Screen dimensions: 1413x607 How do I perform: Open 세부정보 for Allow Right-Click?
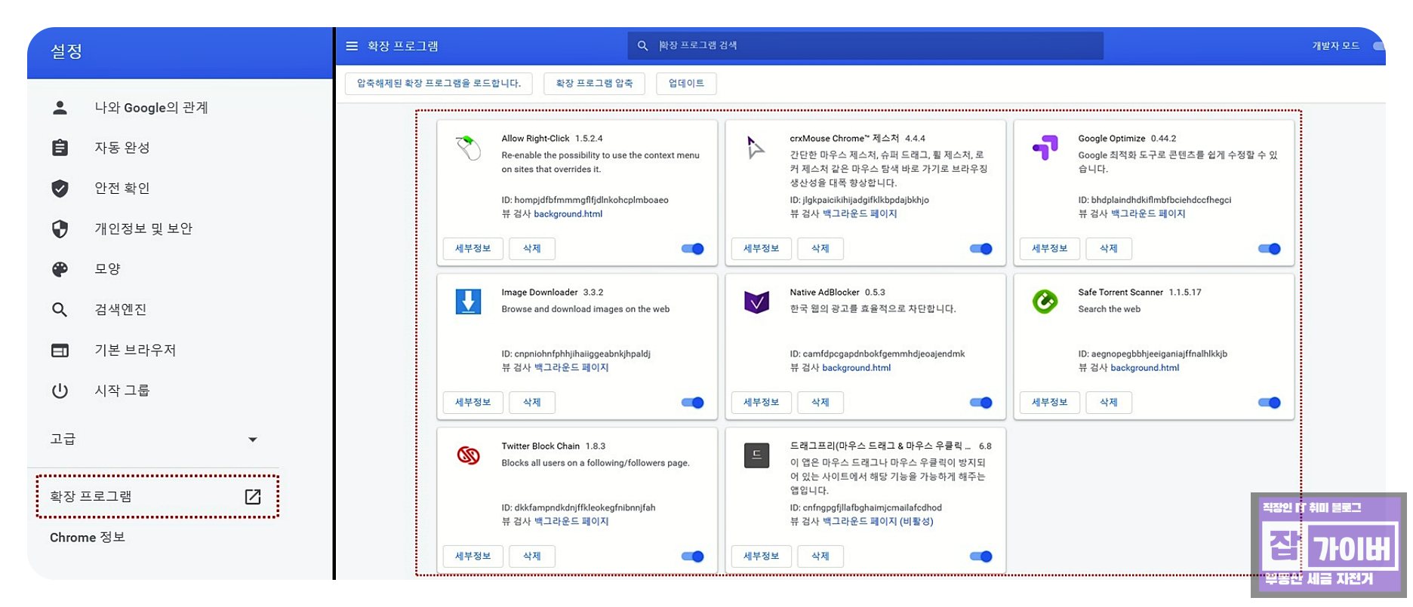click(473, 249)
